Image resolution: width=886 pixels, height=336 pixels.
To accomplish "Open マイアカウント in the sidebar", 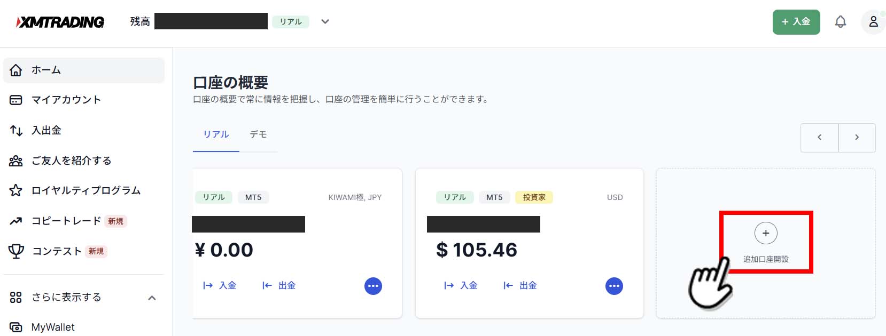I will (x=66, y=100).
